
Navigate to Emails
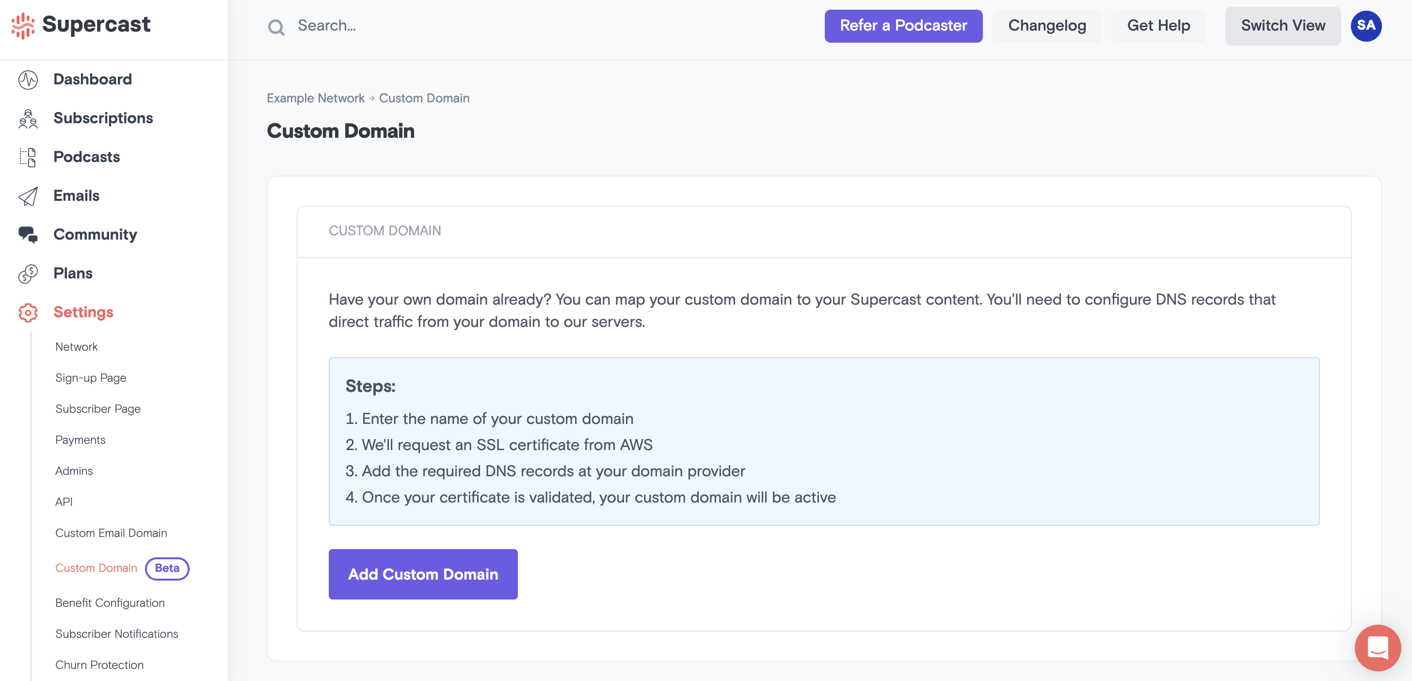tap(76, 196)
